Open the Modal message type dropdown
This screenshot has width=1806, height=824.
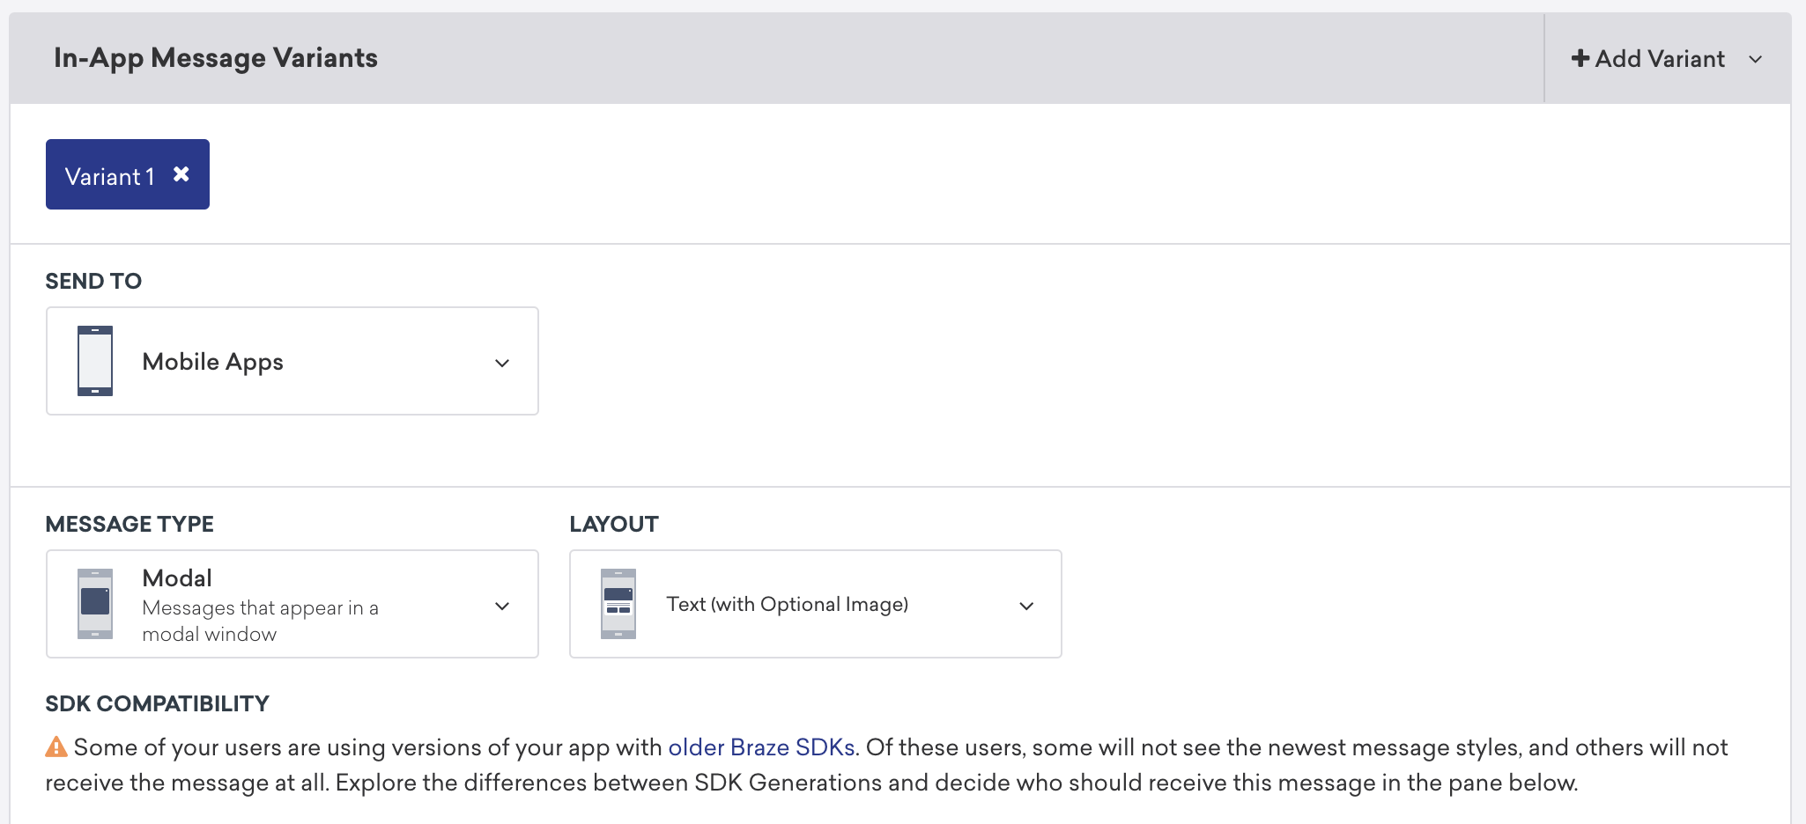pos(502,604)
